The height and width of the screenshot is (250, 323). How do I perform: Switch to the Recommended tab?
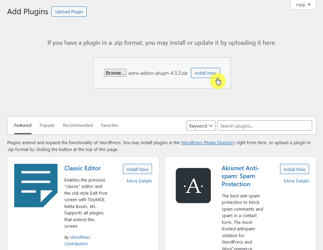coord(78,125)
